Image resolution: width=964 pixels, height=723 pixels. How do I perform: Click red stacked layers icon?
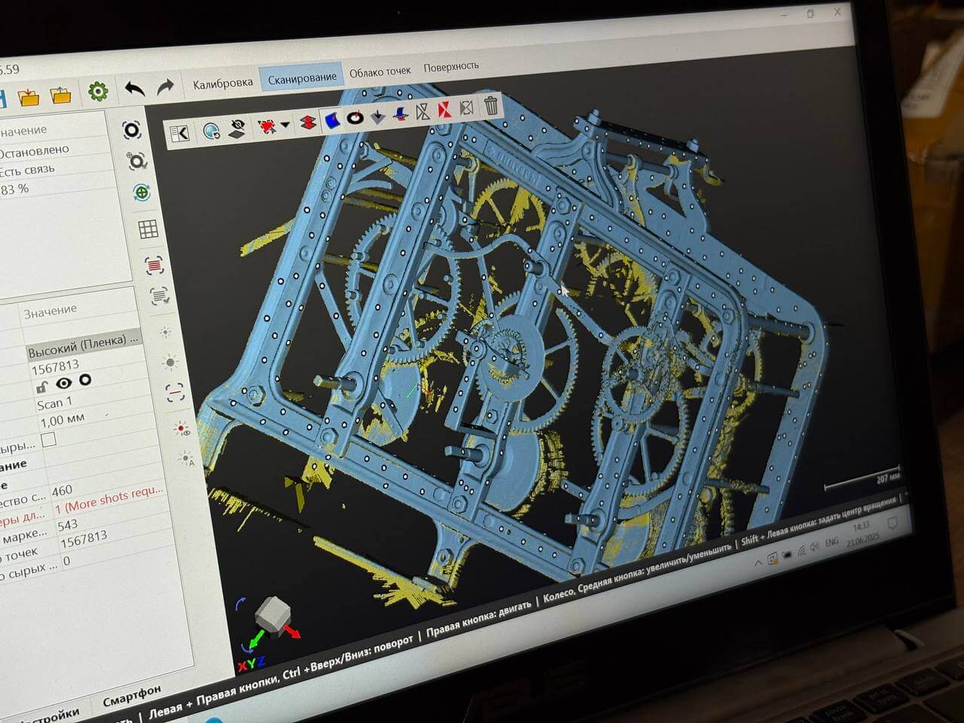click(307, 121)
